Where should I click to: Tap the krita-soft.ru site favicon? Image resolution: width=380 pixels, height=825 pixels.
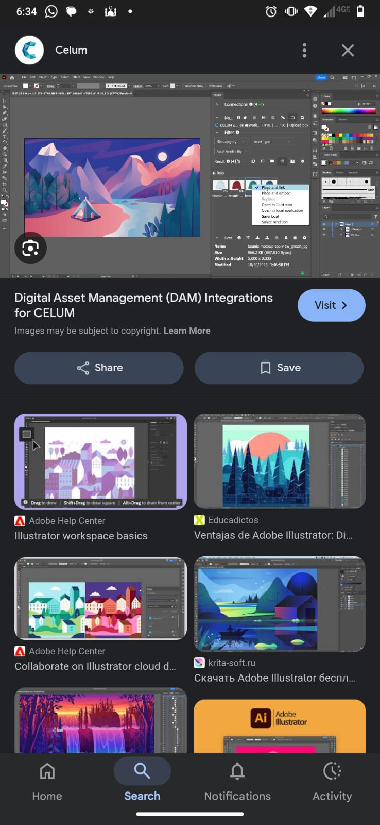199,663
